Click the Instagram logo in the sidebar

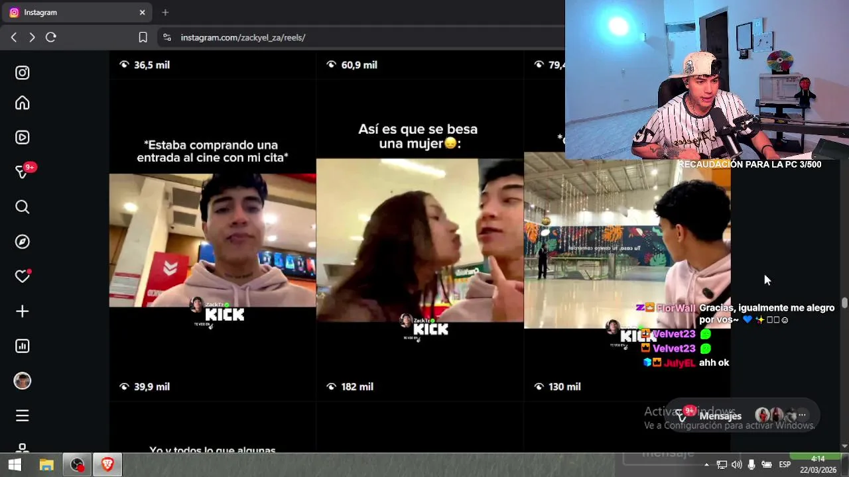[23, 73]
